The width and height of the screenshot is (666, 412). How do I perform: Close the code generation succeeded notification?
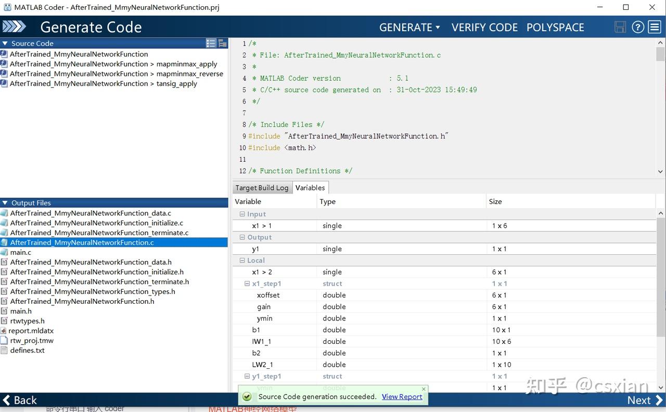424,389
